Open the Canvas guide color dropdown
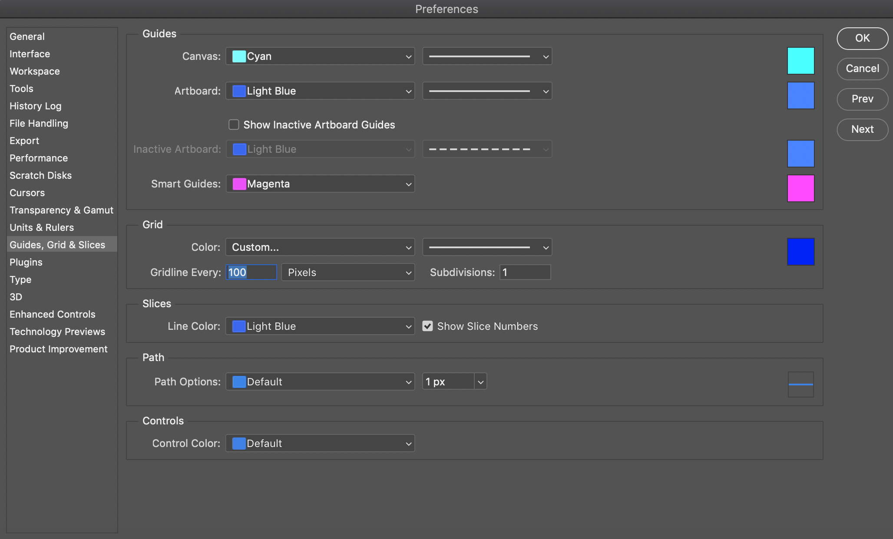 [x=320, y=56]
